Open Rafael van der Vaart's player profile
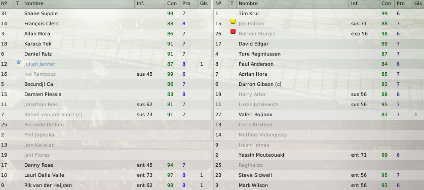424x190 pixels. point(53,114)
